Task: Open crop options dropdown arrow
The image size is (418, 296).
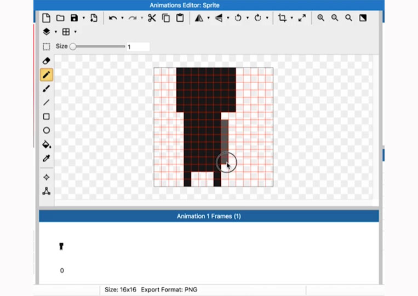Action: [x=291, y=18]
